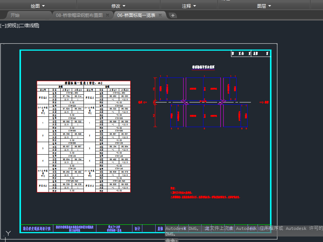Expand the 修改 panel dropdown

(118, 6)
